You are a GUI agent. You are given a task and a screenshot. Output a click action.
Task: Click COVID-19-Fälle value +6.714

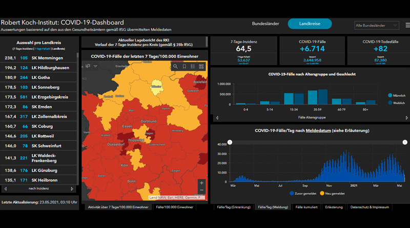(x=312, y=49)
